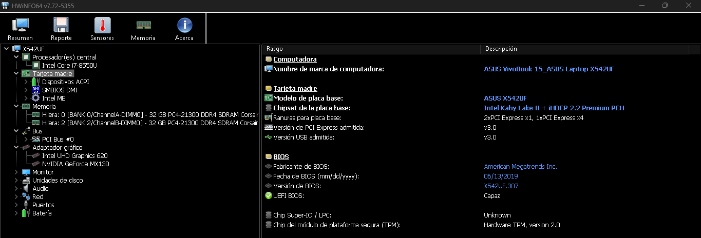Click the Procesador(es) central CPU icon

[x=26, y=57]
